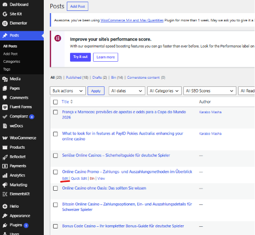Image resolution: width=255 pixels, height=235 pixels.
Task: Sort posts by the Title column
Action: (67, 102)
